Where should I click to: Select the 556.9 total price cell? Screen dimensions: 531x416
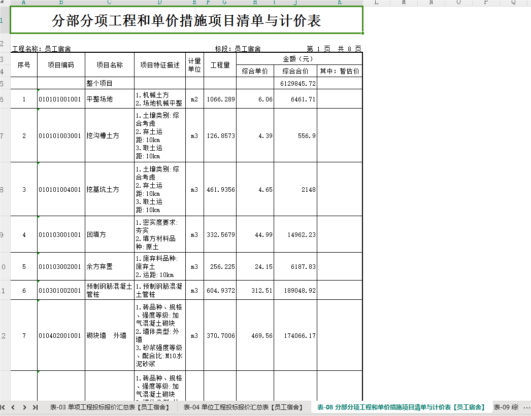coord(295,136)
